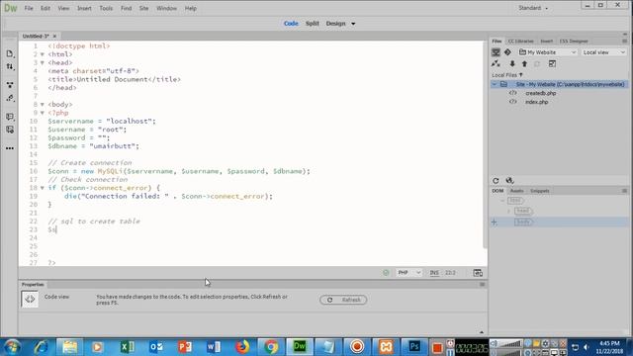The width and height of the screenshot is (633, 356).
Task: Click the Refresh button in Properties
Action: [343, 300]
